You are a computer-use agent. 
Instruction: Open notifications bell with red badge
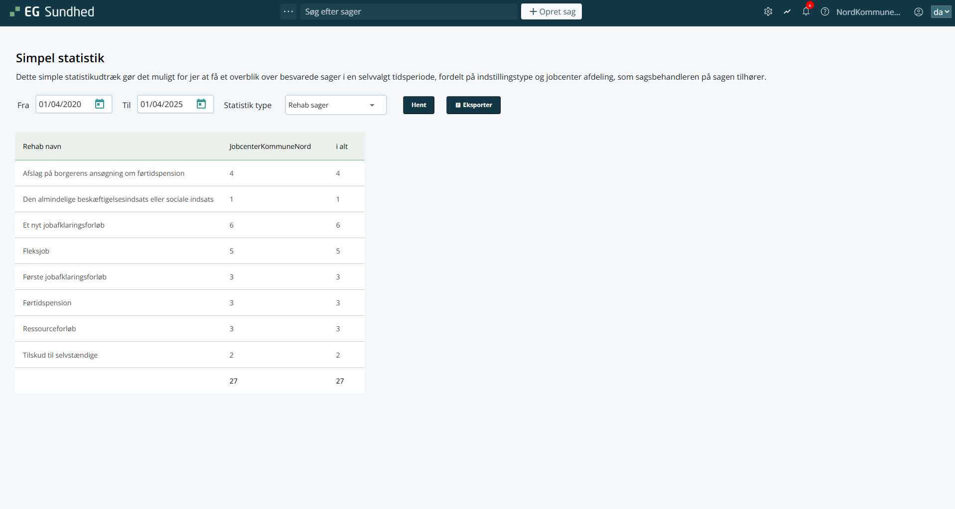(806, 11)
